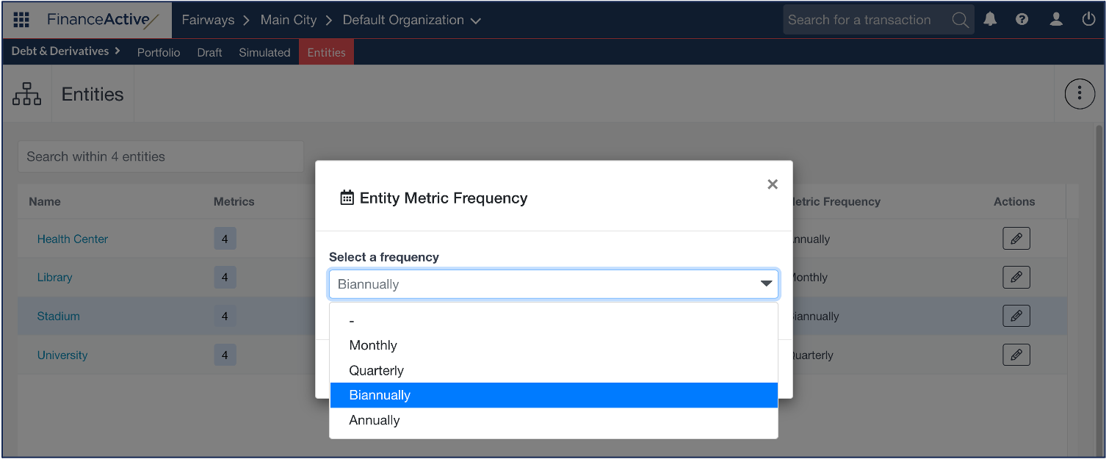Open the user profile icon
Image resolution: width=1106 pixels, height=459 pixels.
(1056, 20)
